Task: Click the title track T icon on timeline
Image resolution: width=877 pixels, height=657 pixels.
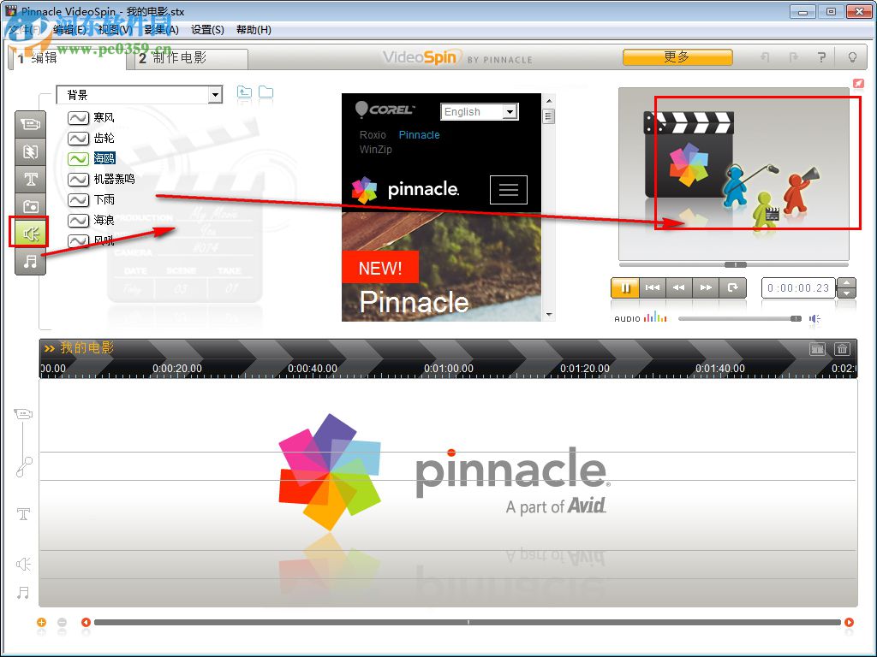Action: click(x=23, y=514)
